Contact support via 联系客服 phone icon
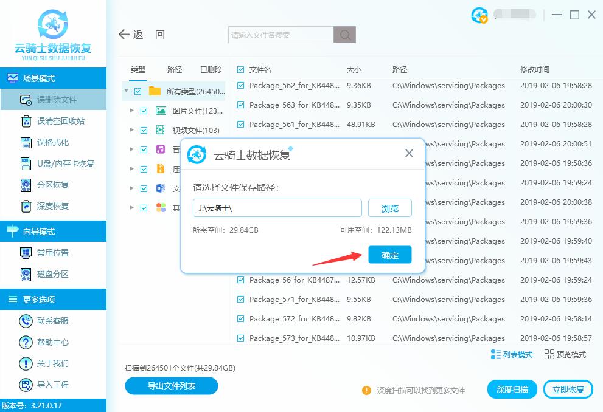 point(26,321)
